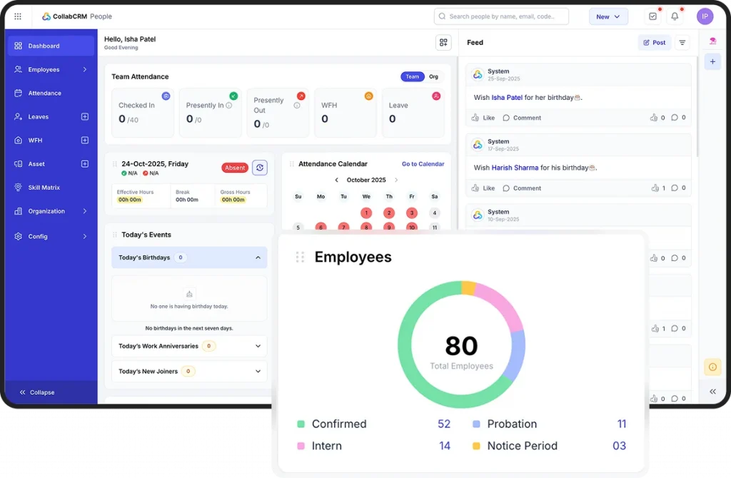Open the tasks checklist icon in header
This screenshot has height=478, width=731.
pyautogui.click(x=652, y=16)
